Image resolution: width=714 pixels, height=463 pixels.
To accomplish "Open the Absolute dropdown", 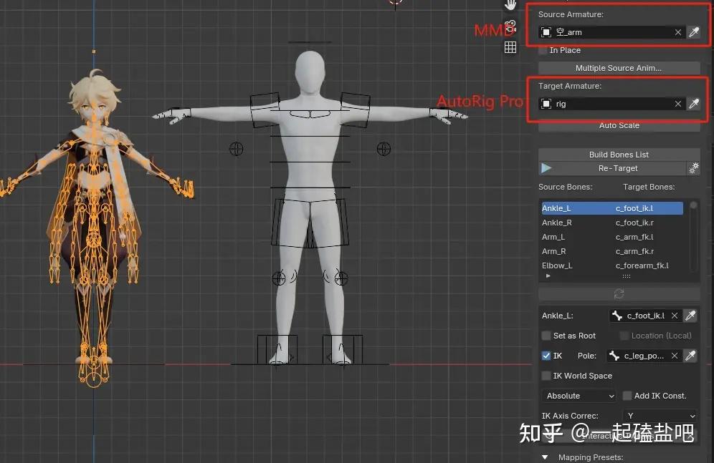I will pos(579,395).
